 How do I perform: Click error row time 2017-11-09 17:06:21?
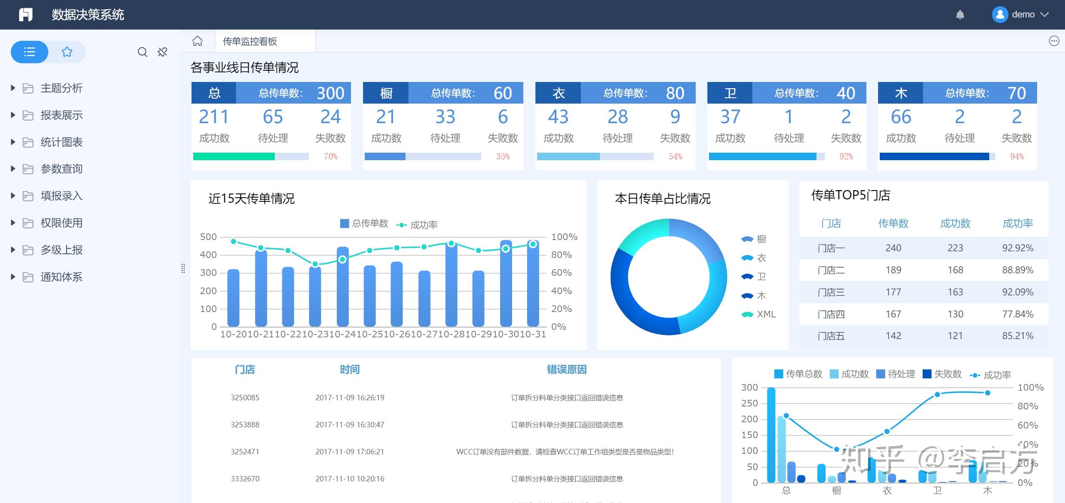point(350,452)
